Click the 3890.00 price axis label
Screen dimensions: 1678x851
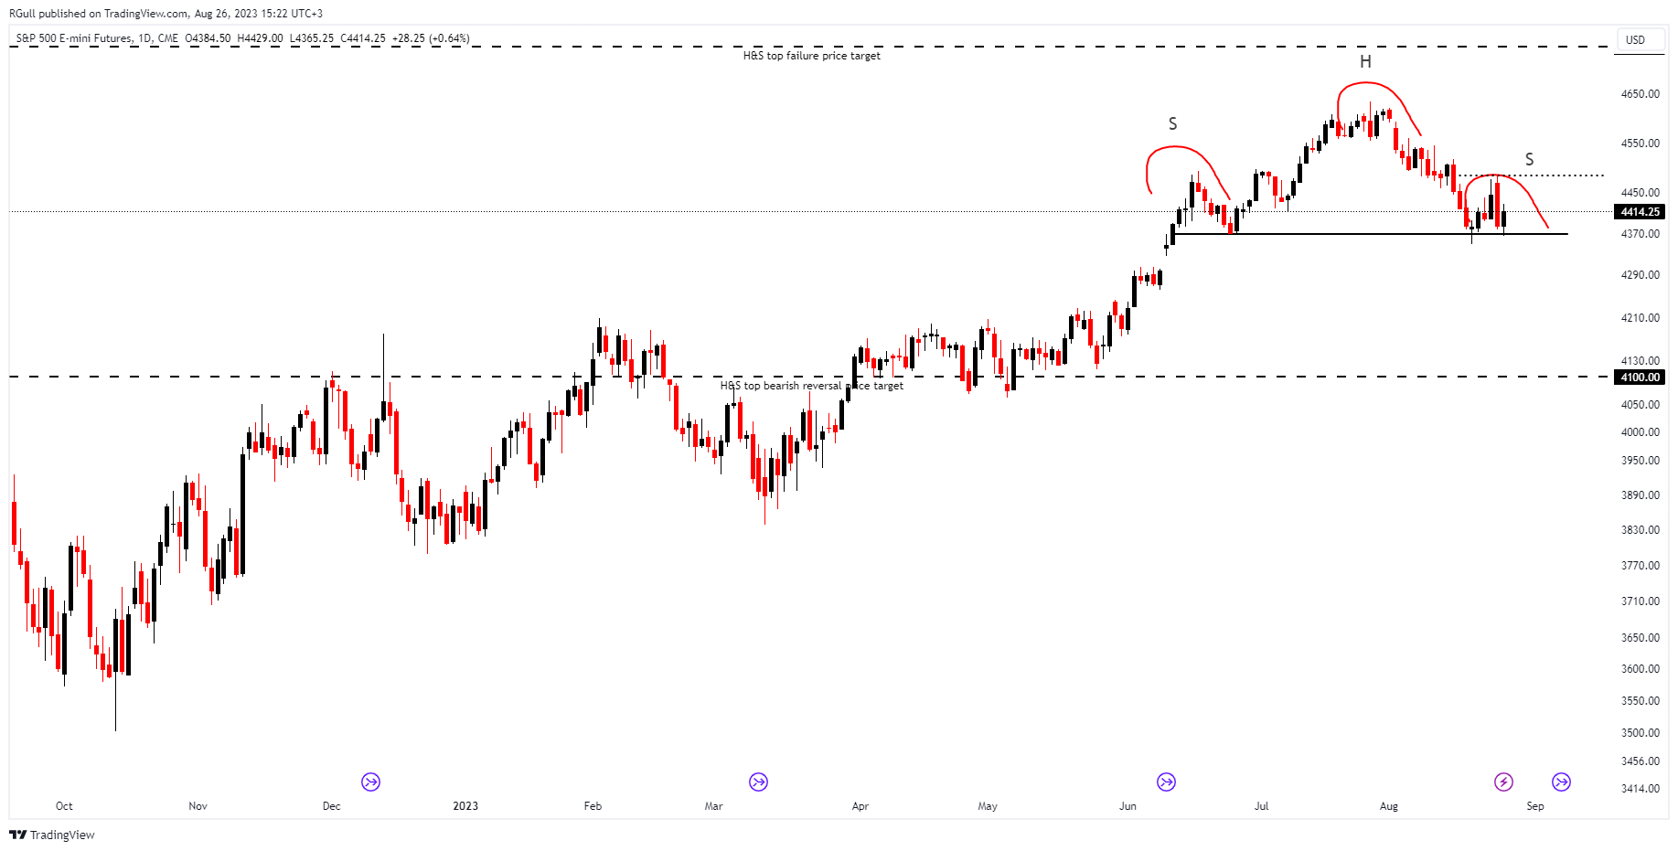1640,495
